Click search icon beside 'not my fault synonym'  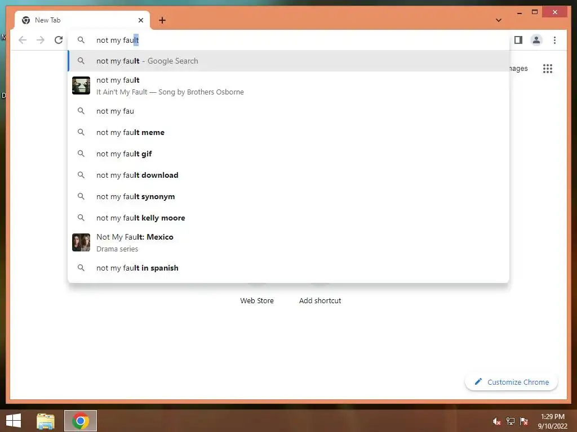(x=81, y=196)
